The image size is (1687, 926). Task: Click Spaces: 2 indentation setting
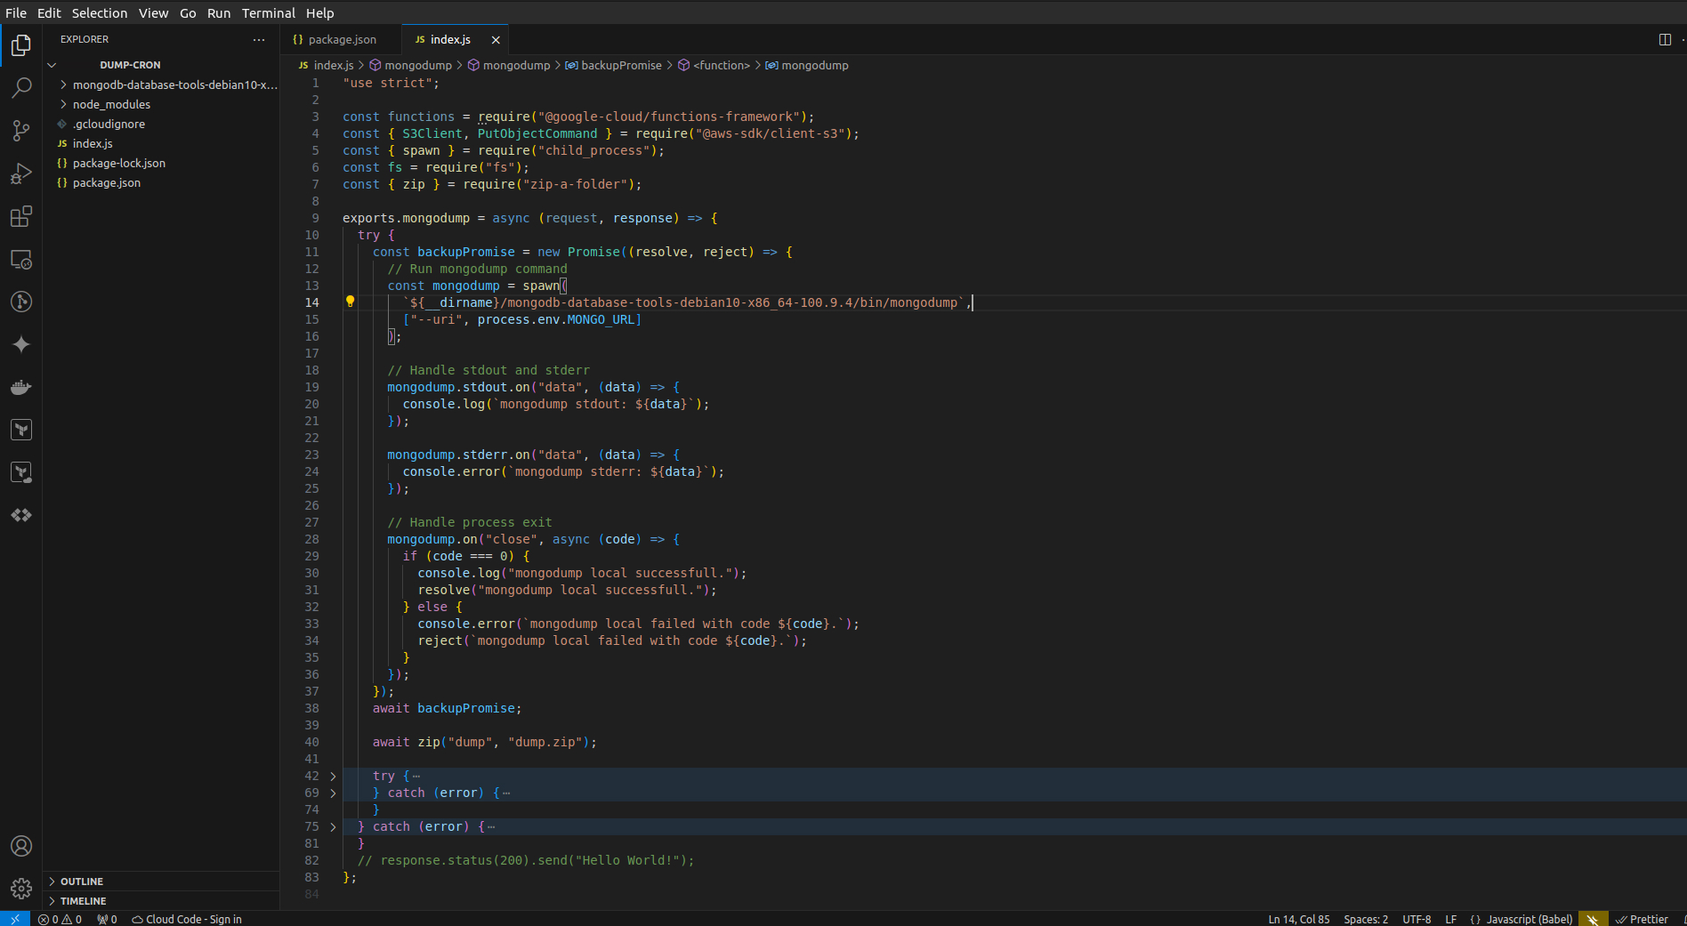pos(1366,919)
